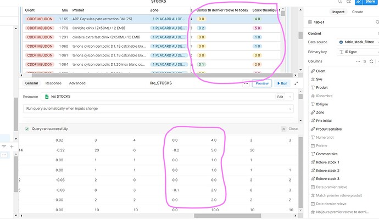Click the blue Share button
Image resolution: width=379 pixels, height=220 pixels.
click(x=366, y=2)
